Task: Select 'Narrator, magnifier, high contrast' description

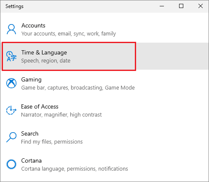Action: (62, 115)
